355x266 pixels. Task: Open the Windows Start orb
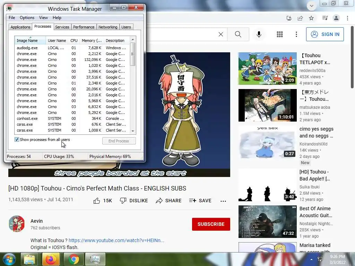pyautogui.click(x=9, y=259)
